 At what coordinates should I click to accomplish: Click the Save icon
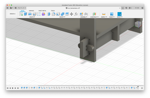(x=16, y=8)
